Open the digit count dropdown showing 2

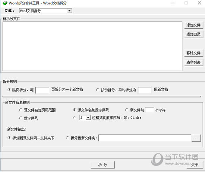(85, 118)
